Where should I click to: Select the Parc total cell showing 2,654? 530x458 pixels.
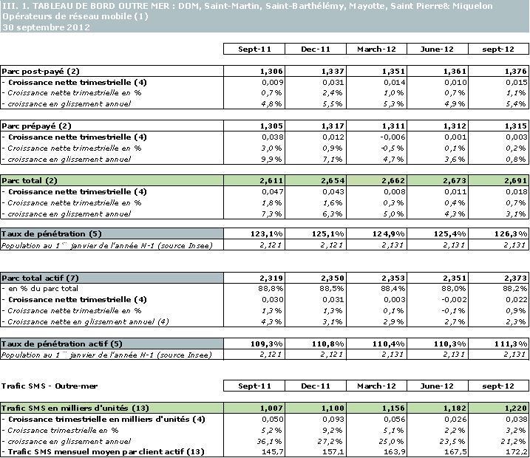(315, 180)
